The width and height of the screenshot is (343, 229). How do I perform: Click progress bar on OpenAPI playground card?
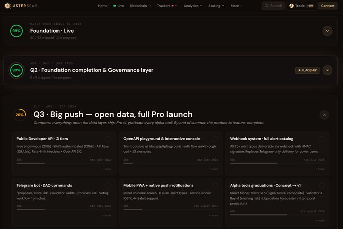pyautogui.click(x=170, y=163)
